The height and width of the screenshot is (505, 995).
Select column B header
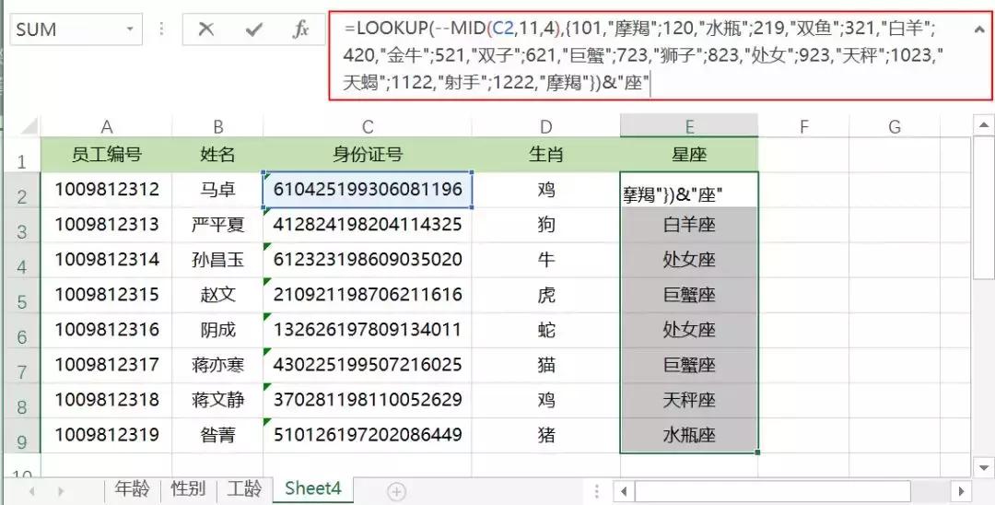click(x=217, y=127)
